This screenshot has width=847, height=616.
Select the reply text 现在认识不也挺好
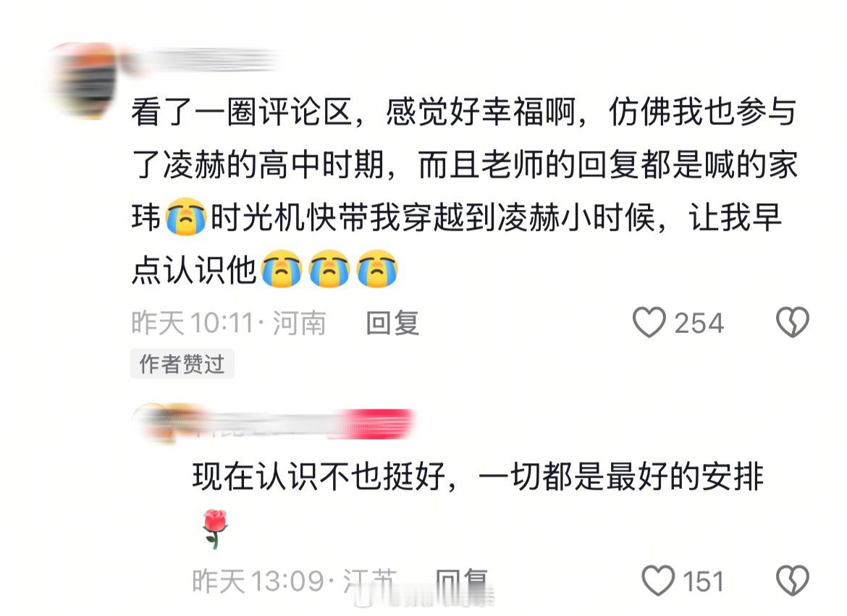click(319, 476)
